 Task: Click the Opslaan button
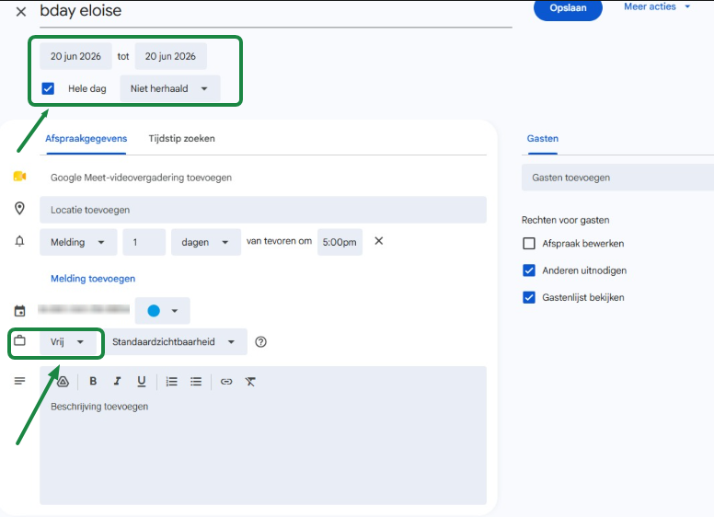coord(568,8)
